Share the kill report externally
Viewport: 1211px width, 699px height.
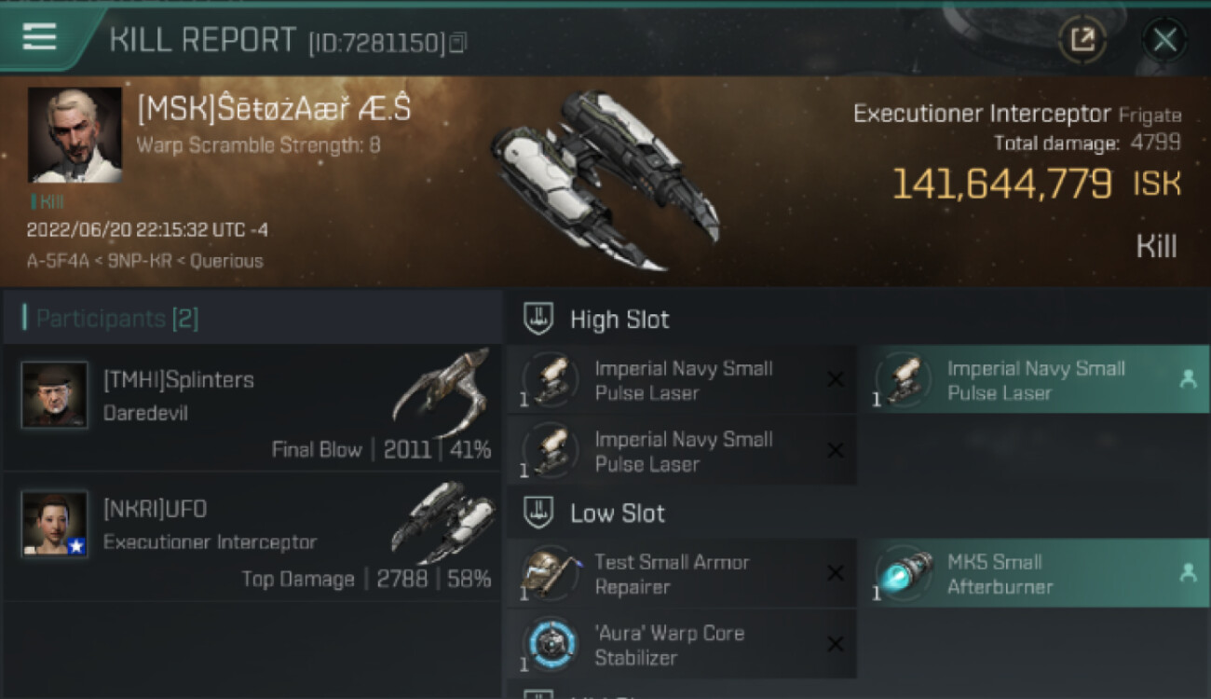1082,39
